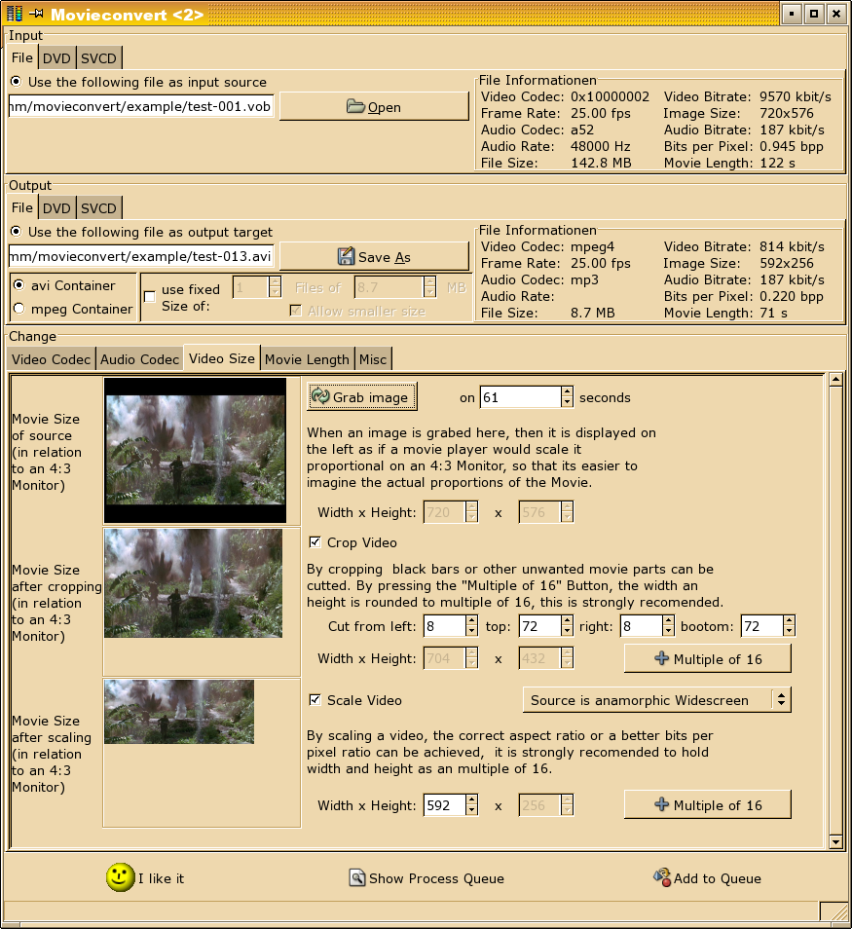Viewport: 852px width, 929px height.
Task: Click the folder icon on Open button
Action: click(355, 107)
